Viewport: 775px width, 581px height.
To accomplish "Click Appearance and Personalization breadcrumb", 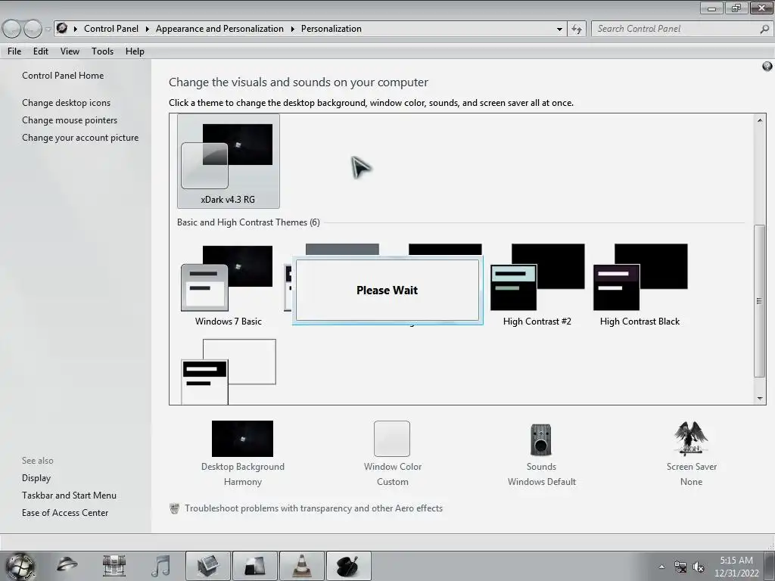I will pos(219,30).
